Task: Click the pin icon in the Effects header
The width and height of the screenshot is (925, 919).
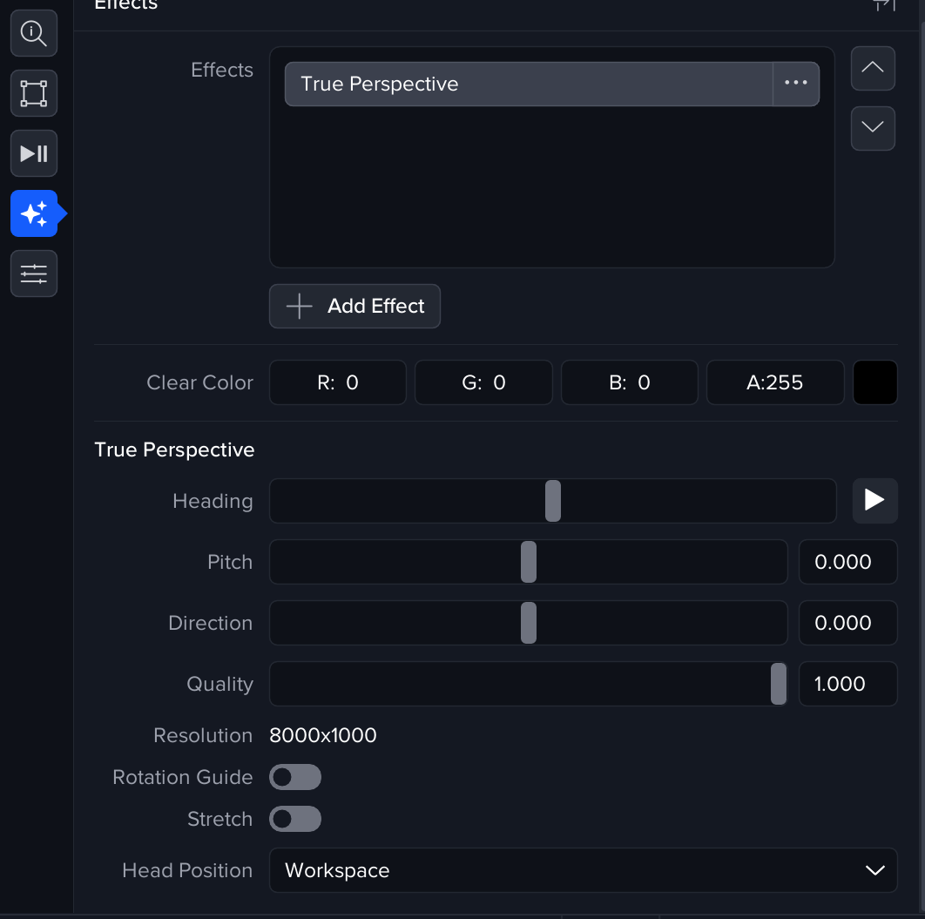Action: 883,5
